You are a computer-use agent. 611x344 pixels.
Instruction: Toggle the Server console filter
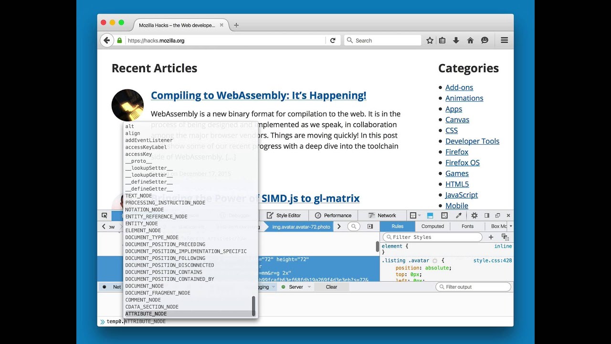pyautogui.click(x=292, y=287)
